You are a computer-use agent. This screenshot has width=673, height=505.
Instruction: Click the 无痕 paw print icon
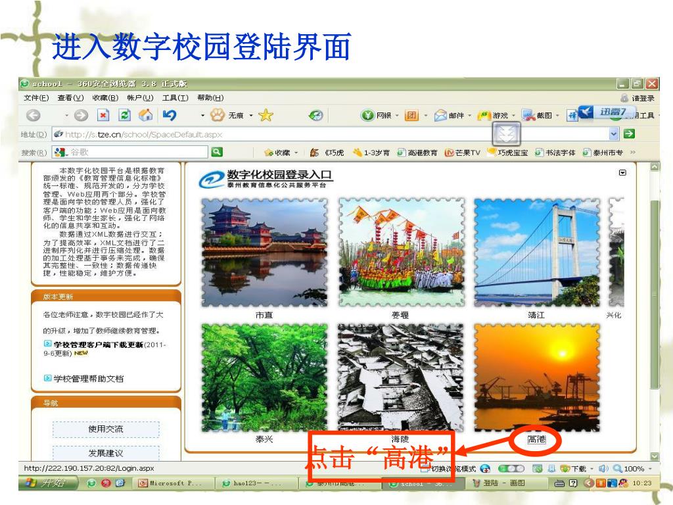(218, 114)
